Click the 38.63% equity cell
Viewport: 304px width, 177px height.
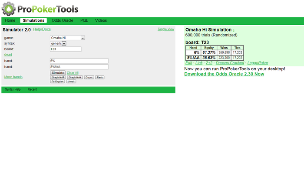coord(209,58)
